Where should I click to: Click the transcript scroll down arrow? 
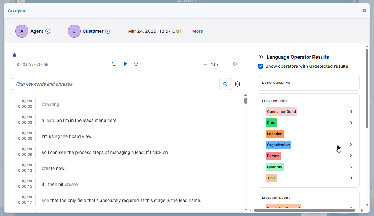click(245, 210)
